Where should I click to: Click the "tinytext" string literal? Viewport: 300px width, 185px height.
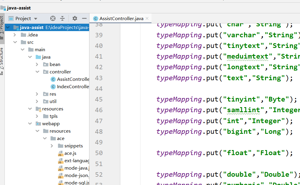pos(243,46)
